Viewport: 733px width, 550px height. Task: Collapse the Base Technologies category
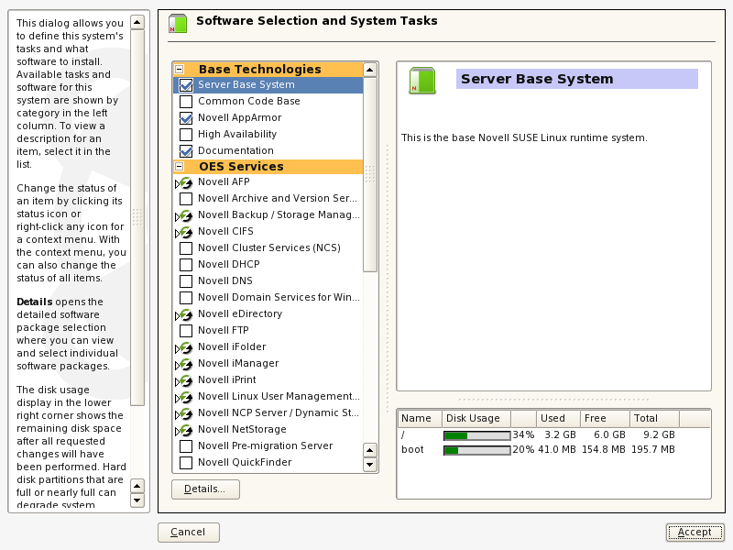point(180,69)
